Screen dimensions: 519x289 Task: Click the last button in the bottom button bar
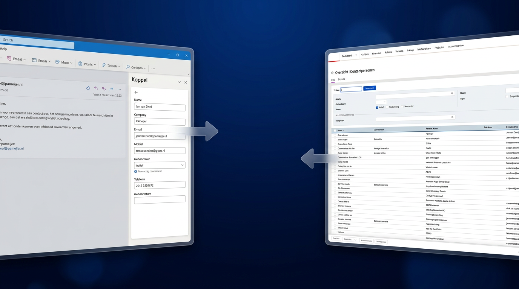point(381,242)
